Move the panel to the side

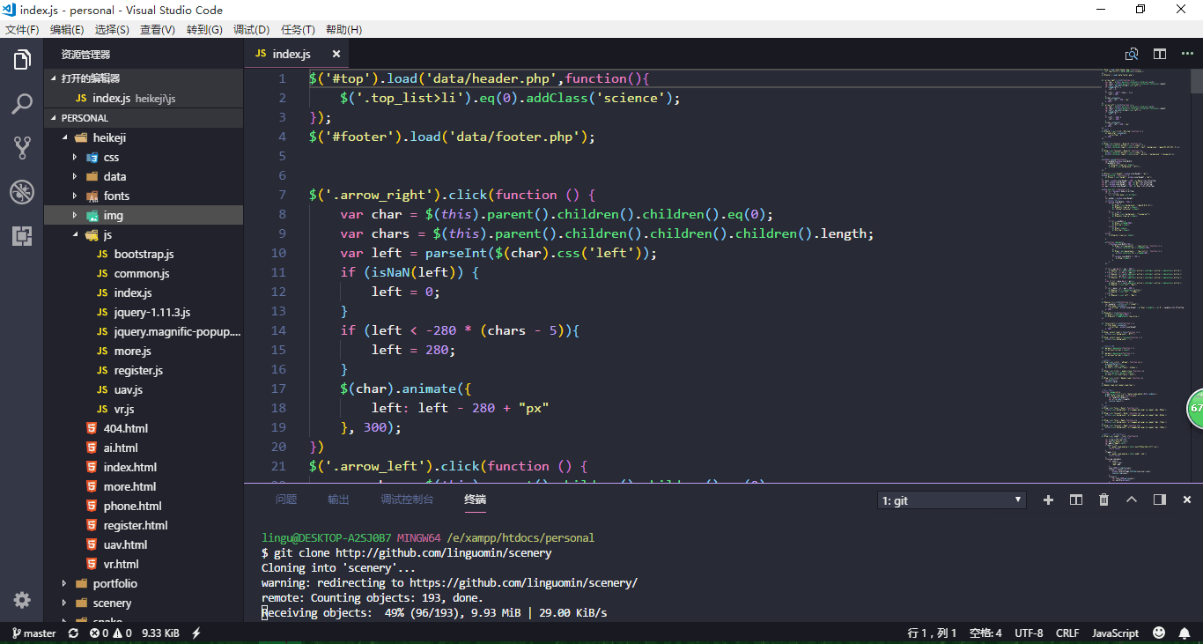tap(1160, 500)
